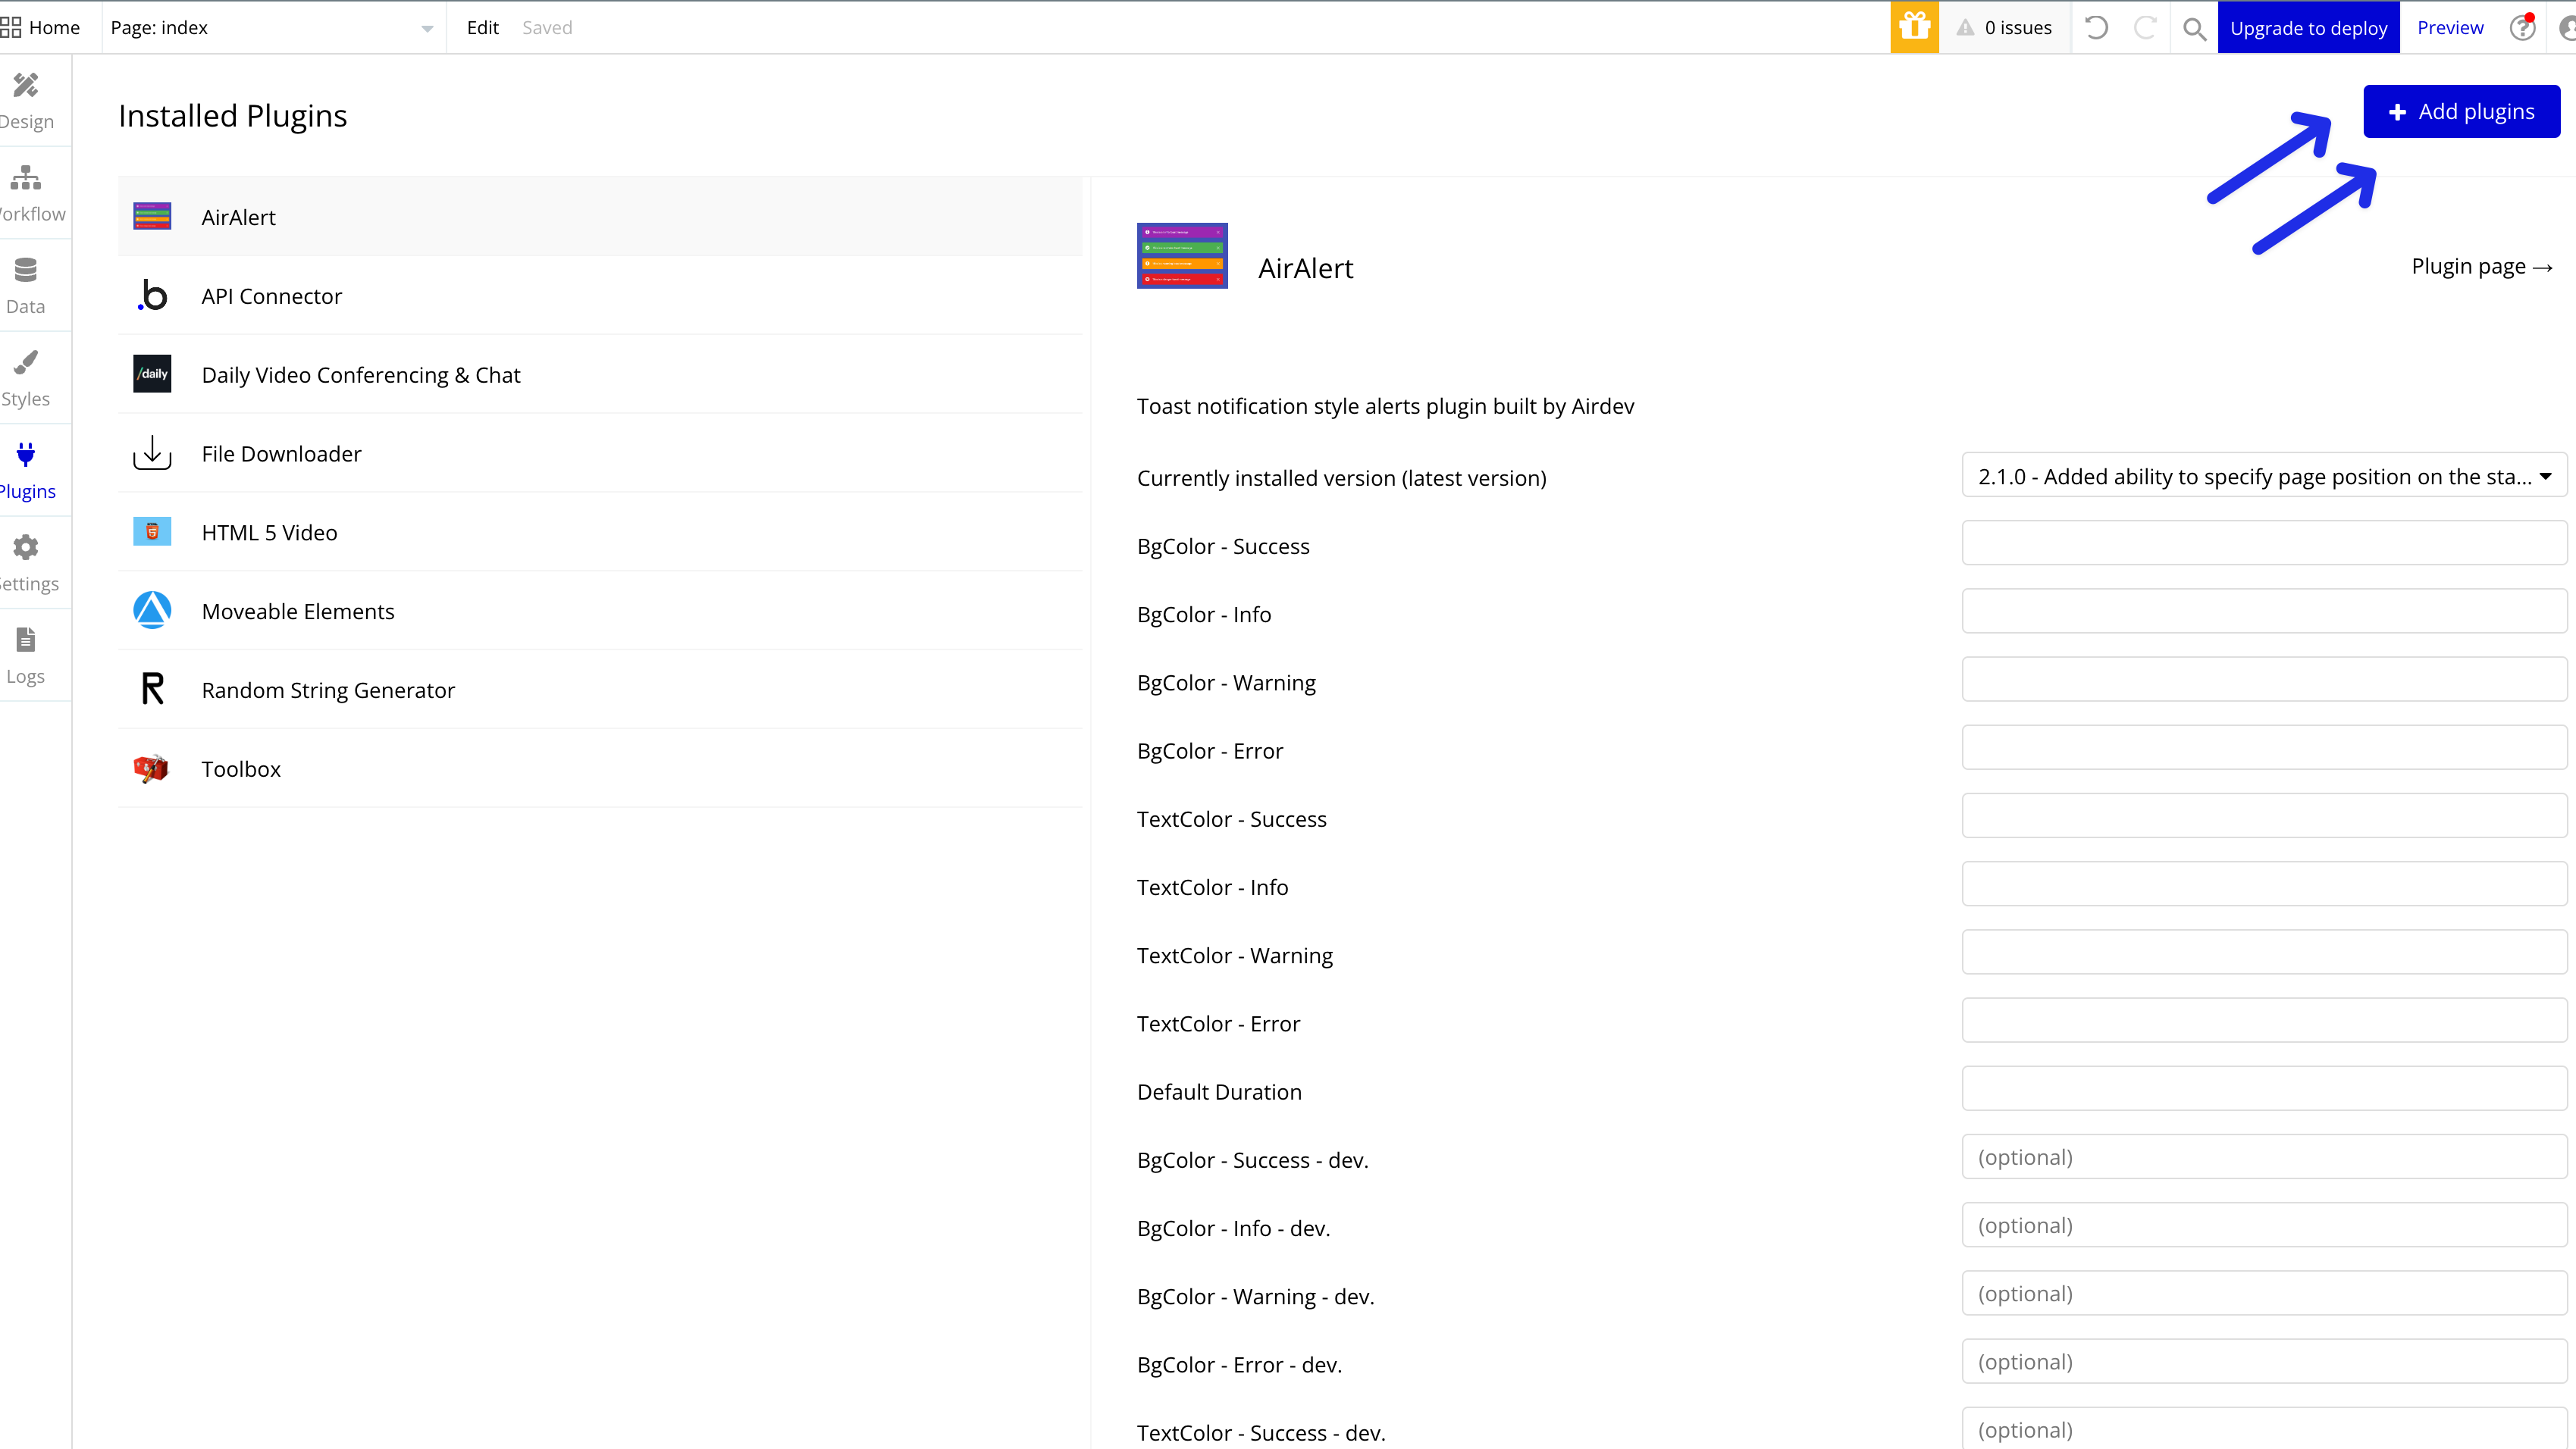Viewport: 2576px width, 1449px height.
Task: Go to Home in top bar
Action: coord(42,28)
